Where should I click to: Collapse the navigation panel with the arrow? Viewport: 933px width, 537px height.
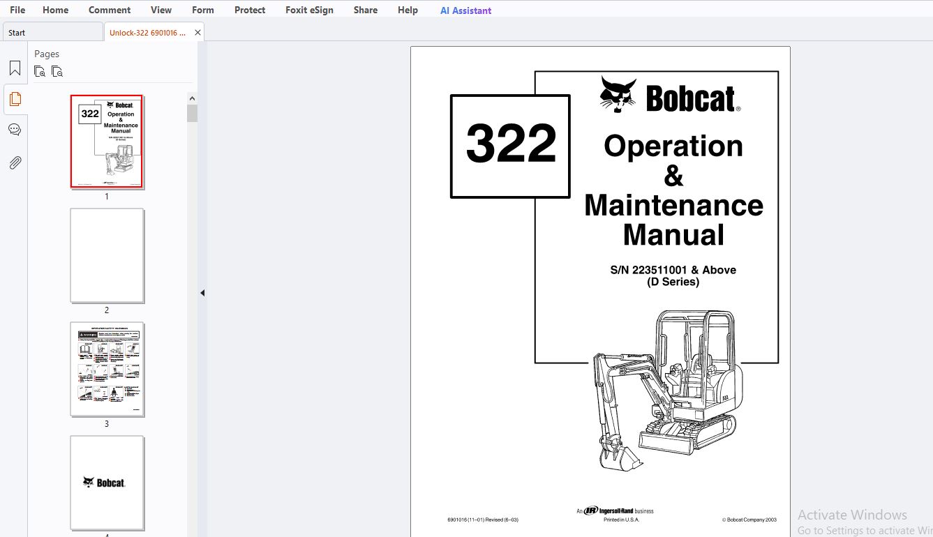[x=202, y=293]
